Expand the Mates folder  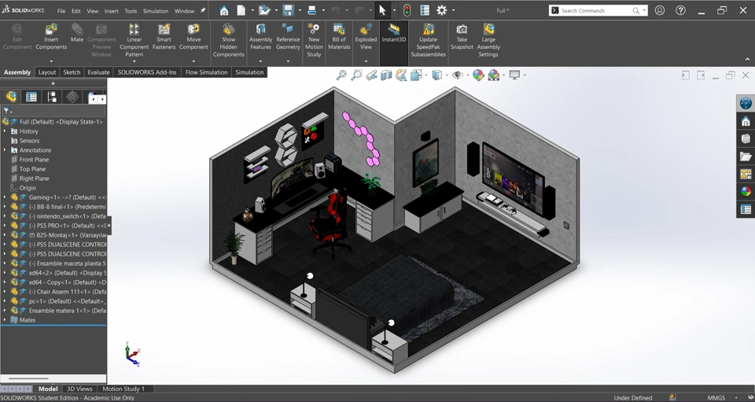point(5,319)
